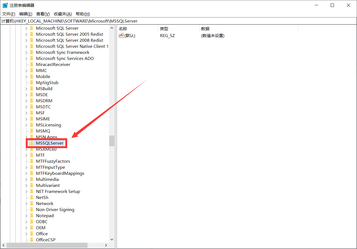Click the NetSh folder icon
This screenshot has height=249, width=357.
(x=32, y=198)
